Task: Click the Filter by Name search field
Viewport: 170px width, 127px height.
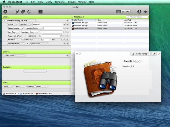Action: [x=137, y=17]
